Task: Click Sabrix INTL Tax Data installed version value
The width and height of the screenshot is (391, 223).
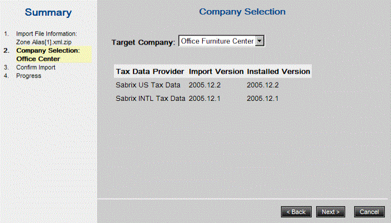Action: pyautogui.click(x=263, y=99)
